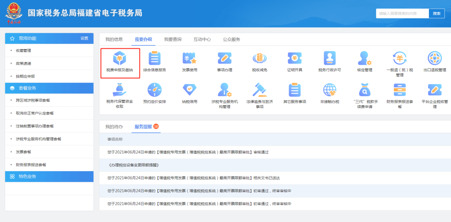The width and height of the screenshot is (451, 222).
Task: Click 设置 in 常用功能 header
Action: (x=84, y=38)
